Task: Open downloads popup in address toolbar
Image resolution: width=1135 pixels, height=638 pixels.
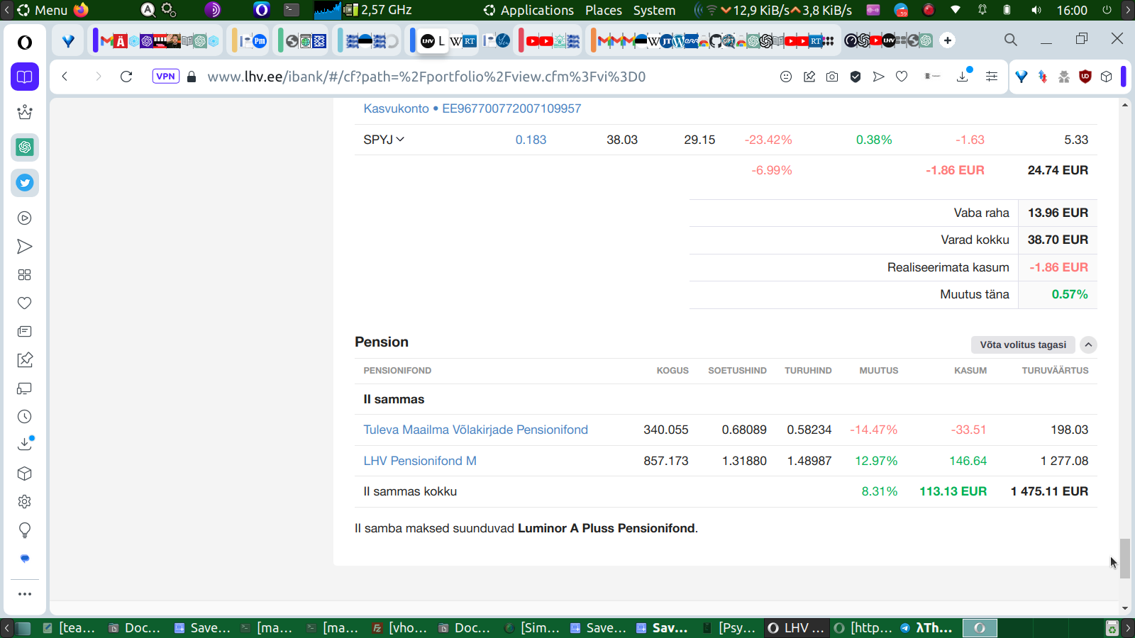Action: pos(963,75)
